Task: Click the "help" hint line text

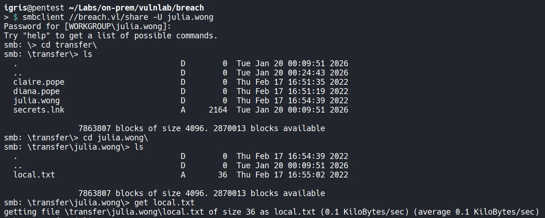Action: pyautogui.click(x=110, y=36)
